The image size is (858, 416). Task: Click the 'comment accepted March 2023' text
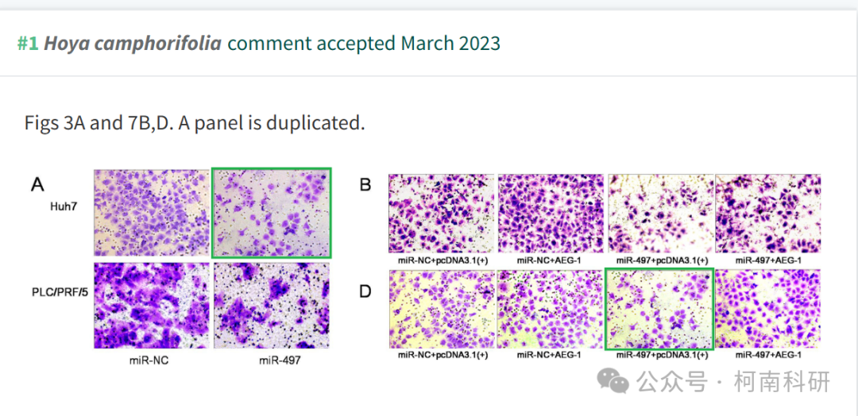364,43
